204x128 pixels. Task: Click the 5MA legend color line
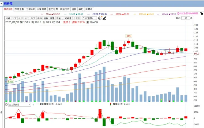42,14
